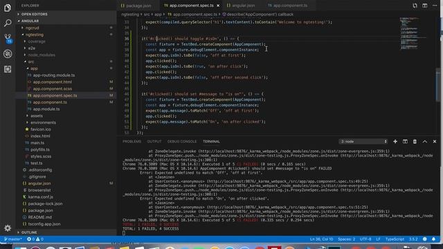Expand the OUTLINE section
Viewport: 443px width, 249px height.
pos(66,232)
